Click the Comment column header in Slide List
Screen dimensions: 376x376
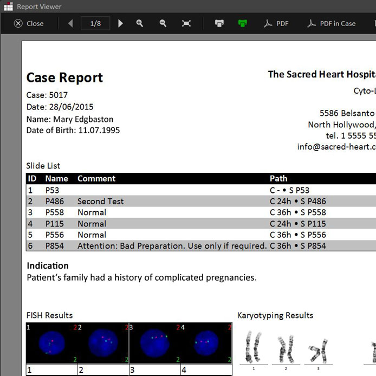tap(96, 178)
